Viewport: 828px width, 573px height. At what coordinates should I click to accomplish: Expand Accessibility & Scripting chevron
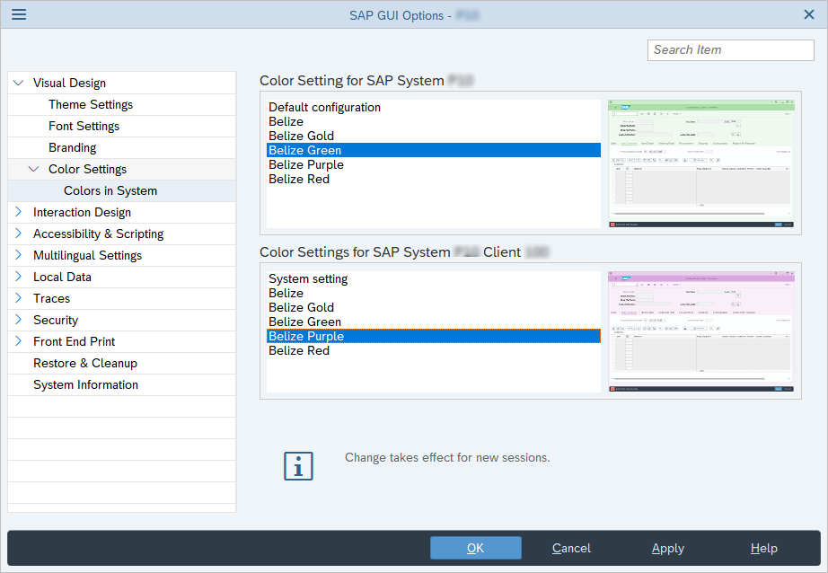[x=19, y=234]
